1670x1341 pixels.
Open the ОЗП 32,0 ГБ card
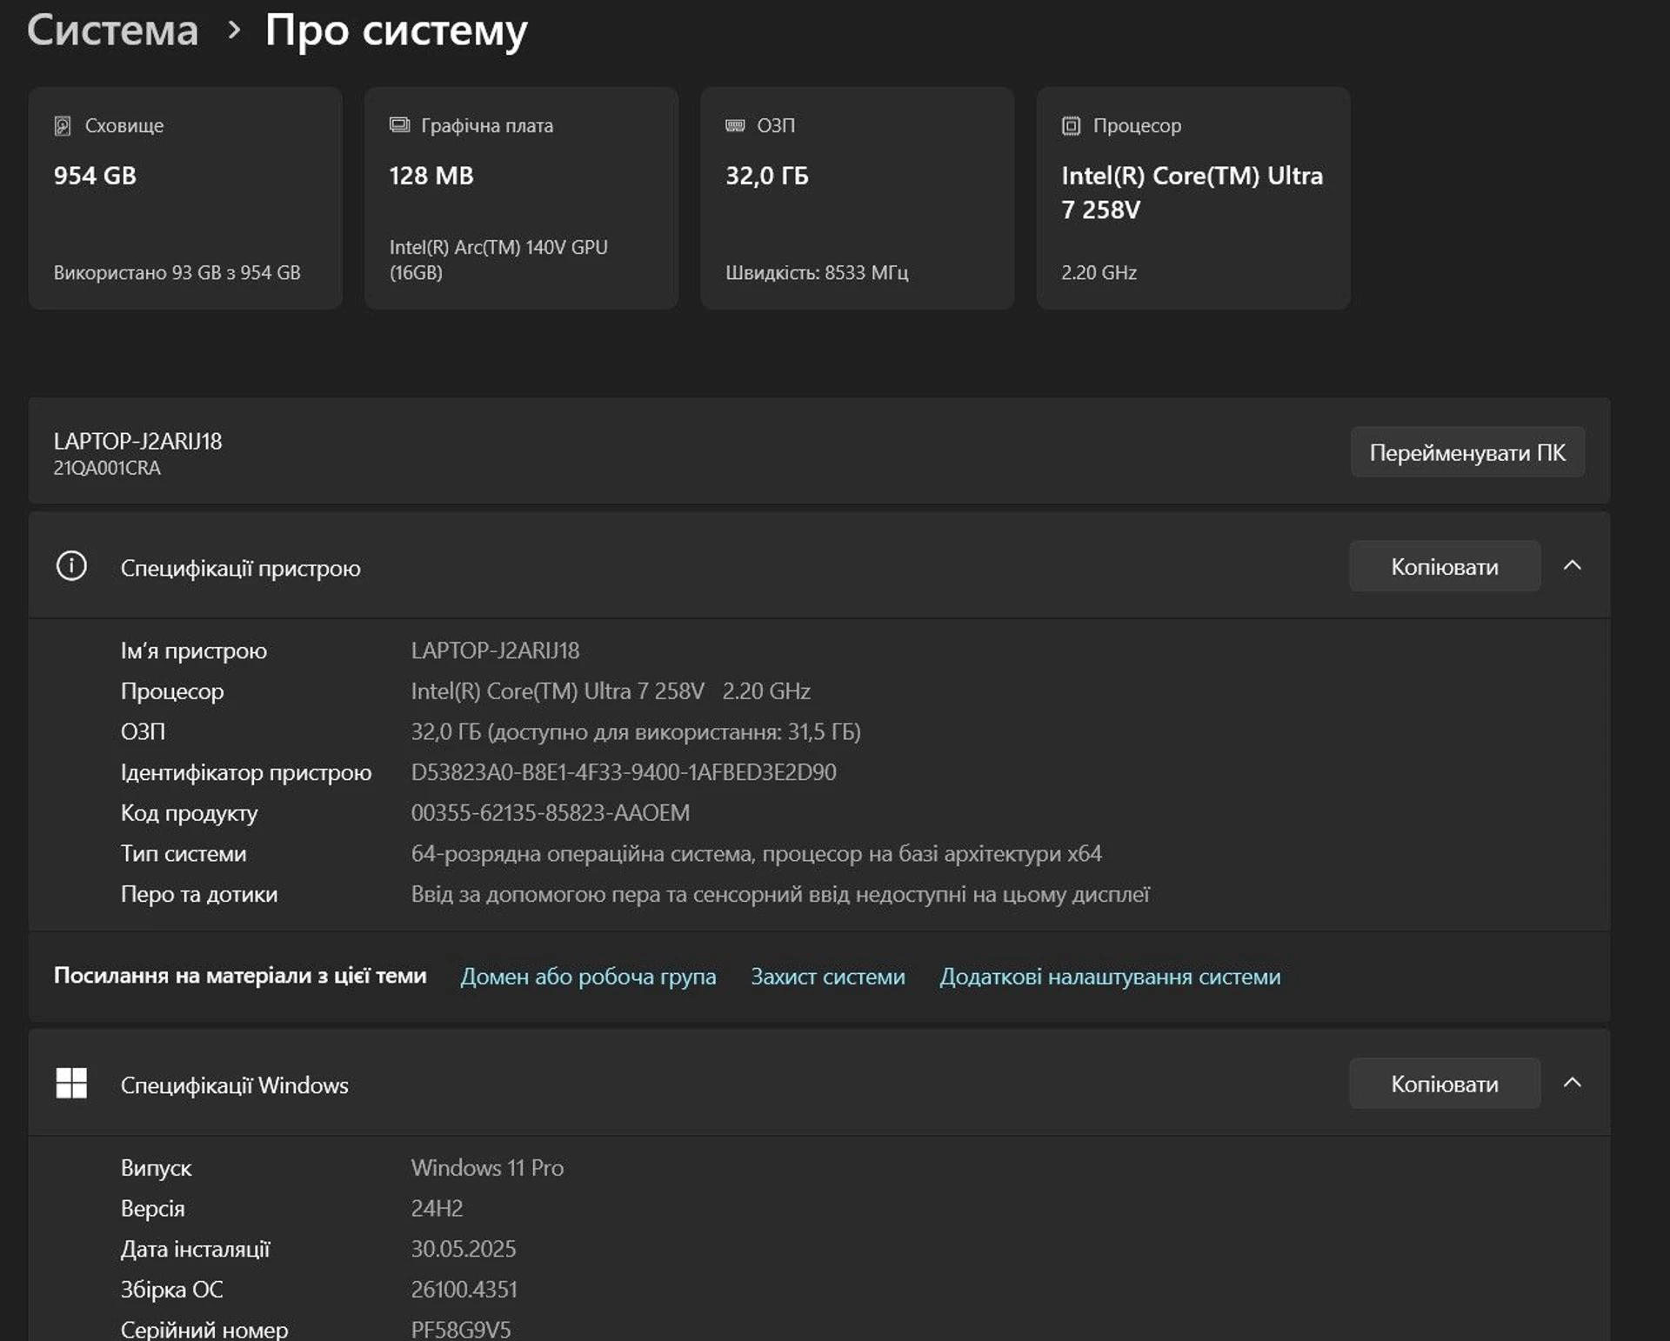pos(857,198)
